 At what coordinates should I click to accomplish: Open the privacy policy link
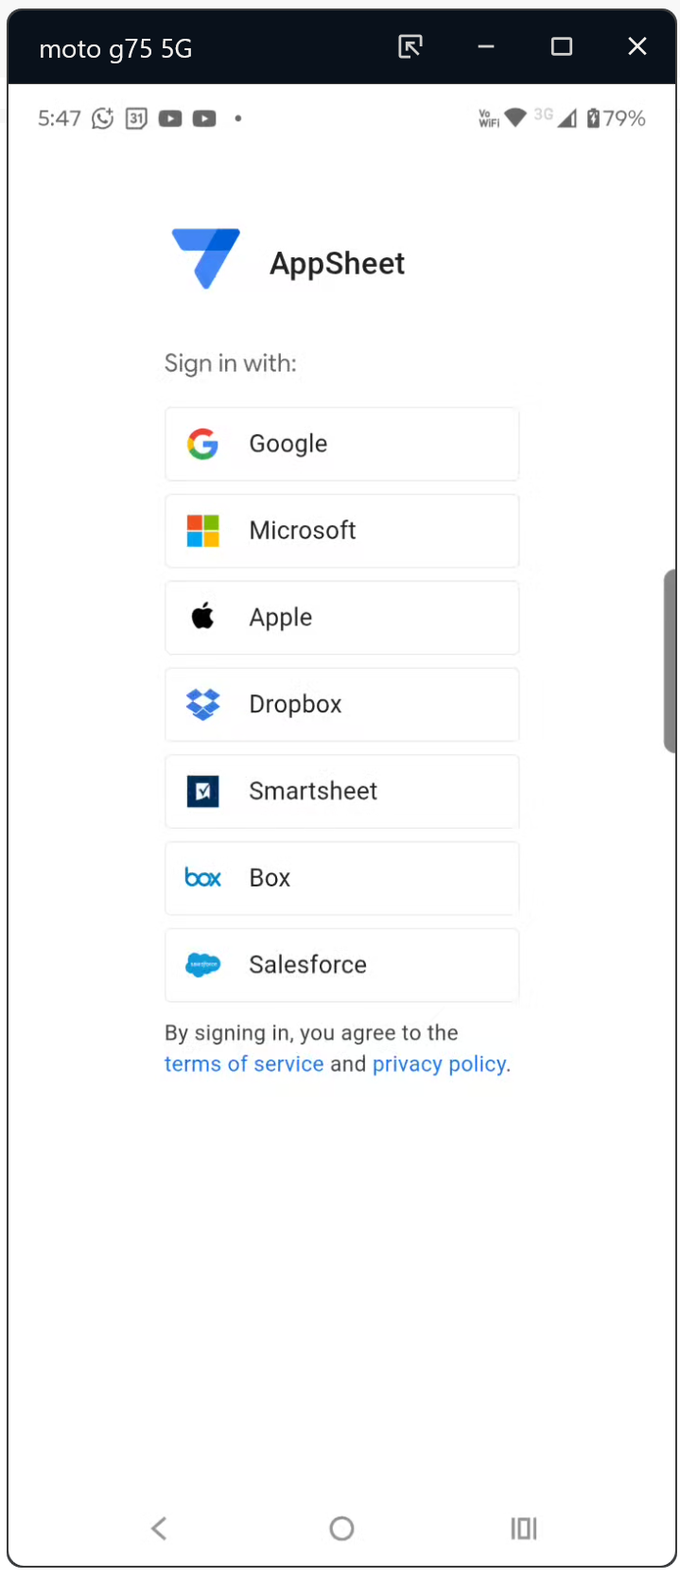pyautogui.click(x=439, y=1064)
